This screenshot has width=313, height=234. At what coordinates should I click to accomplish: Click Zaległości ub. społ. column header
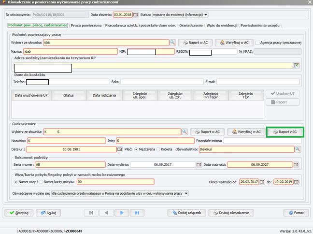(x=140, y=95)
